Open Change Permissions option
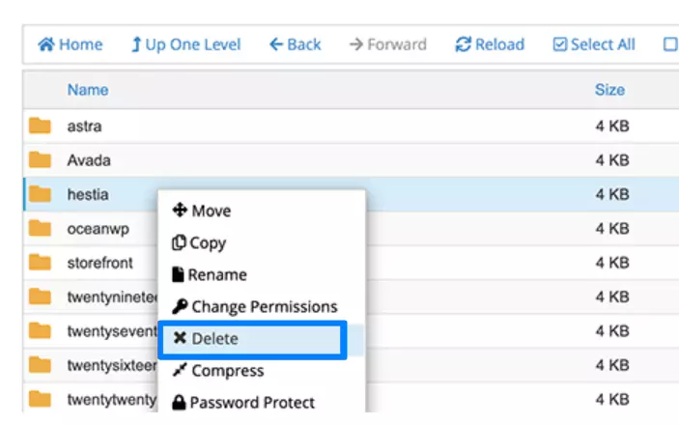Viewport: 679px width, 425px height. click(255, 307)
